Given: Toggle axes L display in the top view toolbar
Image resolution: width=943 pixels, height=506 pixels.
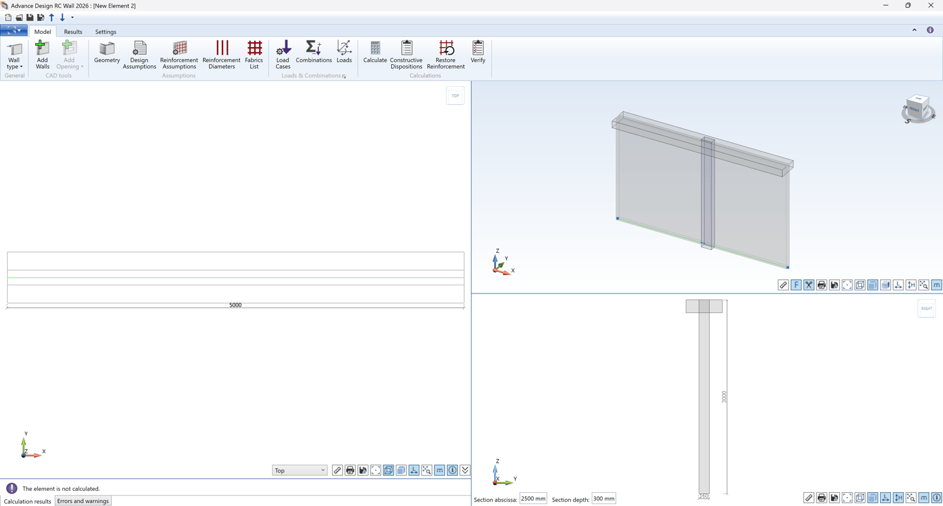Looking at the screenshot, I should (414, 470).
